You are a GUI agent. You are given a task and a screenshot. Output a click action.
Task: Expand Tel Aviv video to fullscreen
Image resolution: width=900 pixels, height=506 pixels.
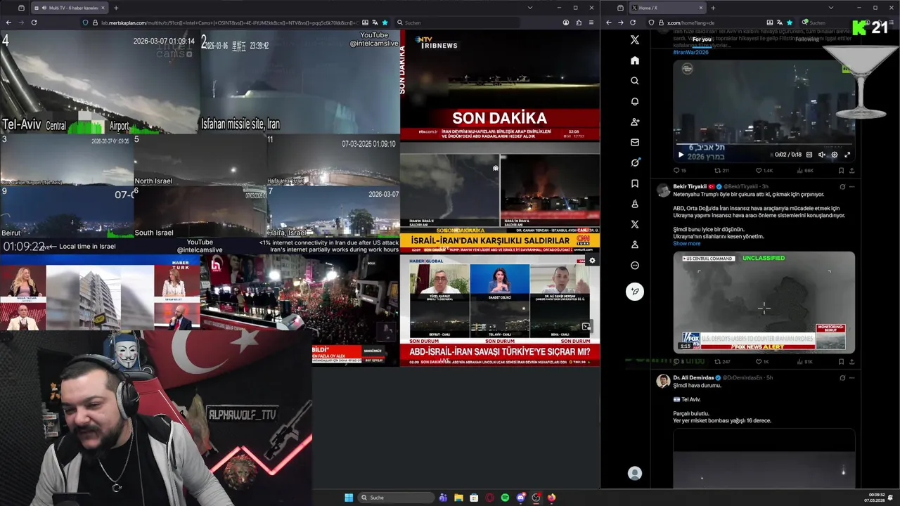coord(847,155)
